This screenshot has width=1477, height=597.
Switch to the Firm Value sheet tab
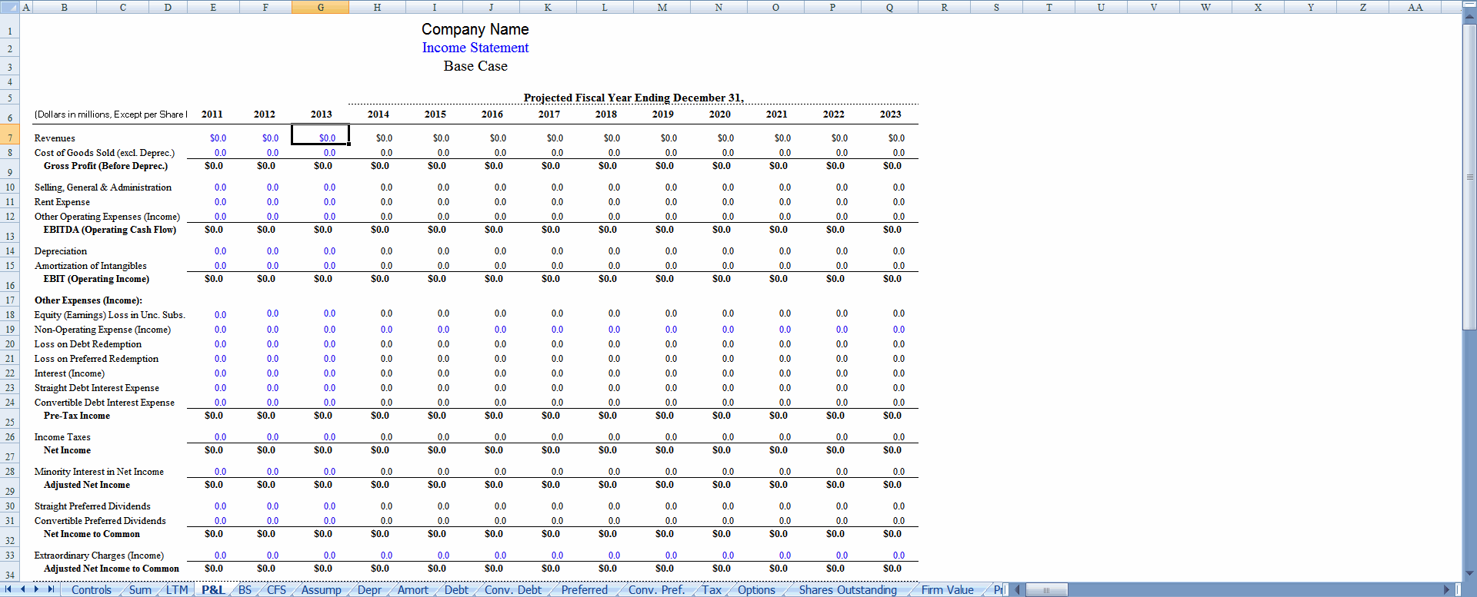click(x=948, y=590)
